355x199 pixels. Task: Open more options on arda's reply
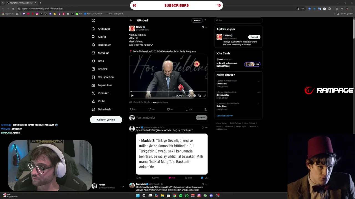pos(206,127)
